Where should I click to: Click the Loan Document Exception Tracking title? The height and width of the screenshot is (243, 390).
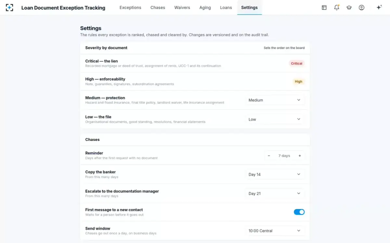click(x=63, y=7)
